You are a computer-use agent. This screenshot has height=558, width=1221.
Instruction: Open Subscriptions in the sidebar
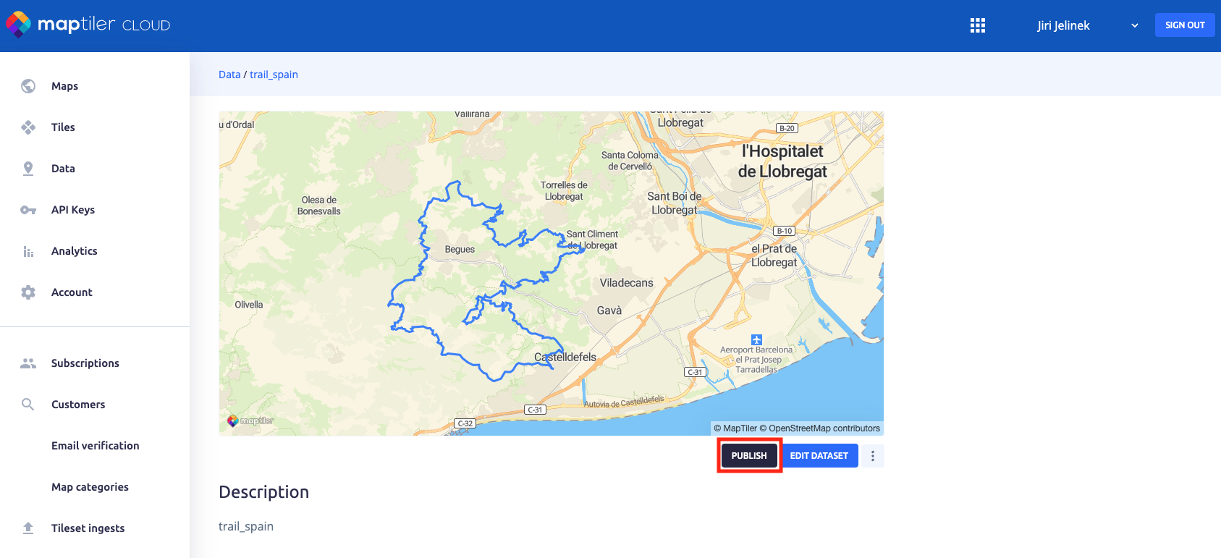pyautogui.click(x=85, y=363)
